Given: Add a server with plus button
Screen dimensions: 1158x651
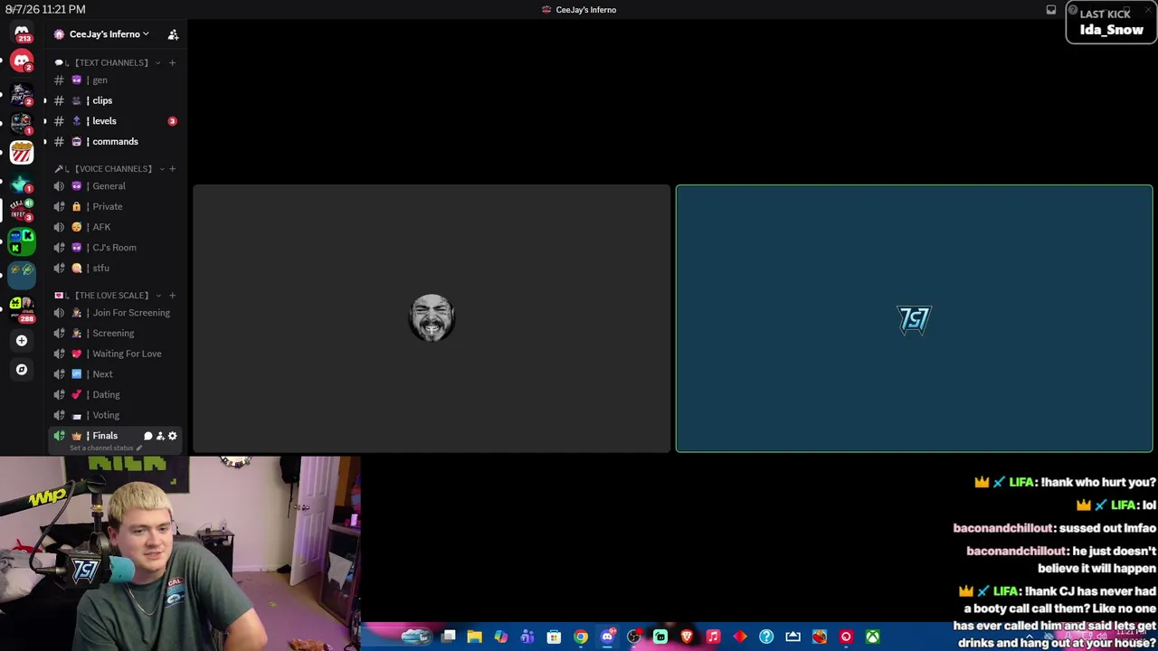Looking at the screenshot, I should (22, 341).
